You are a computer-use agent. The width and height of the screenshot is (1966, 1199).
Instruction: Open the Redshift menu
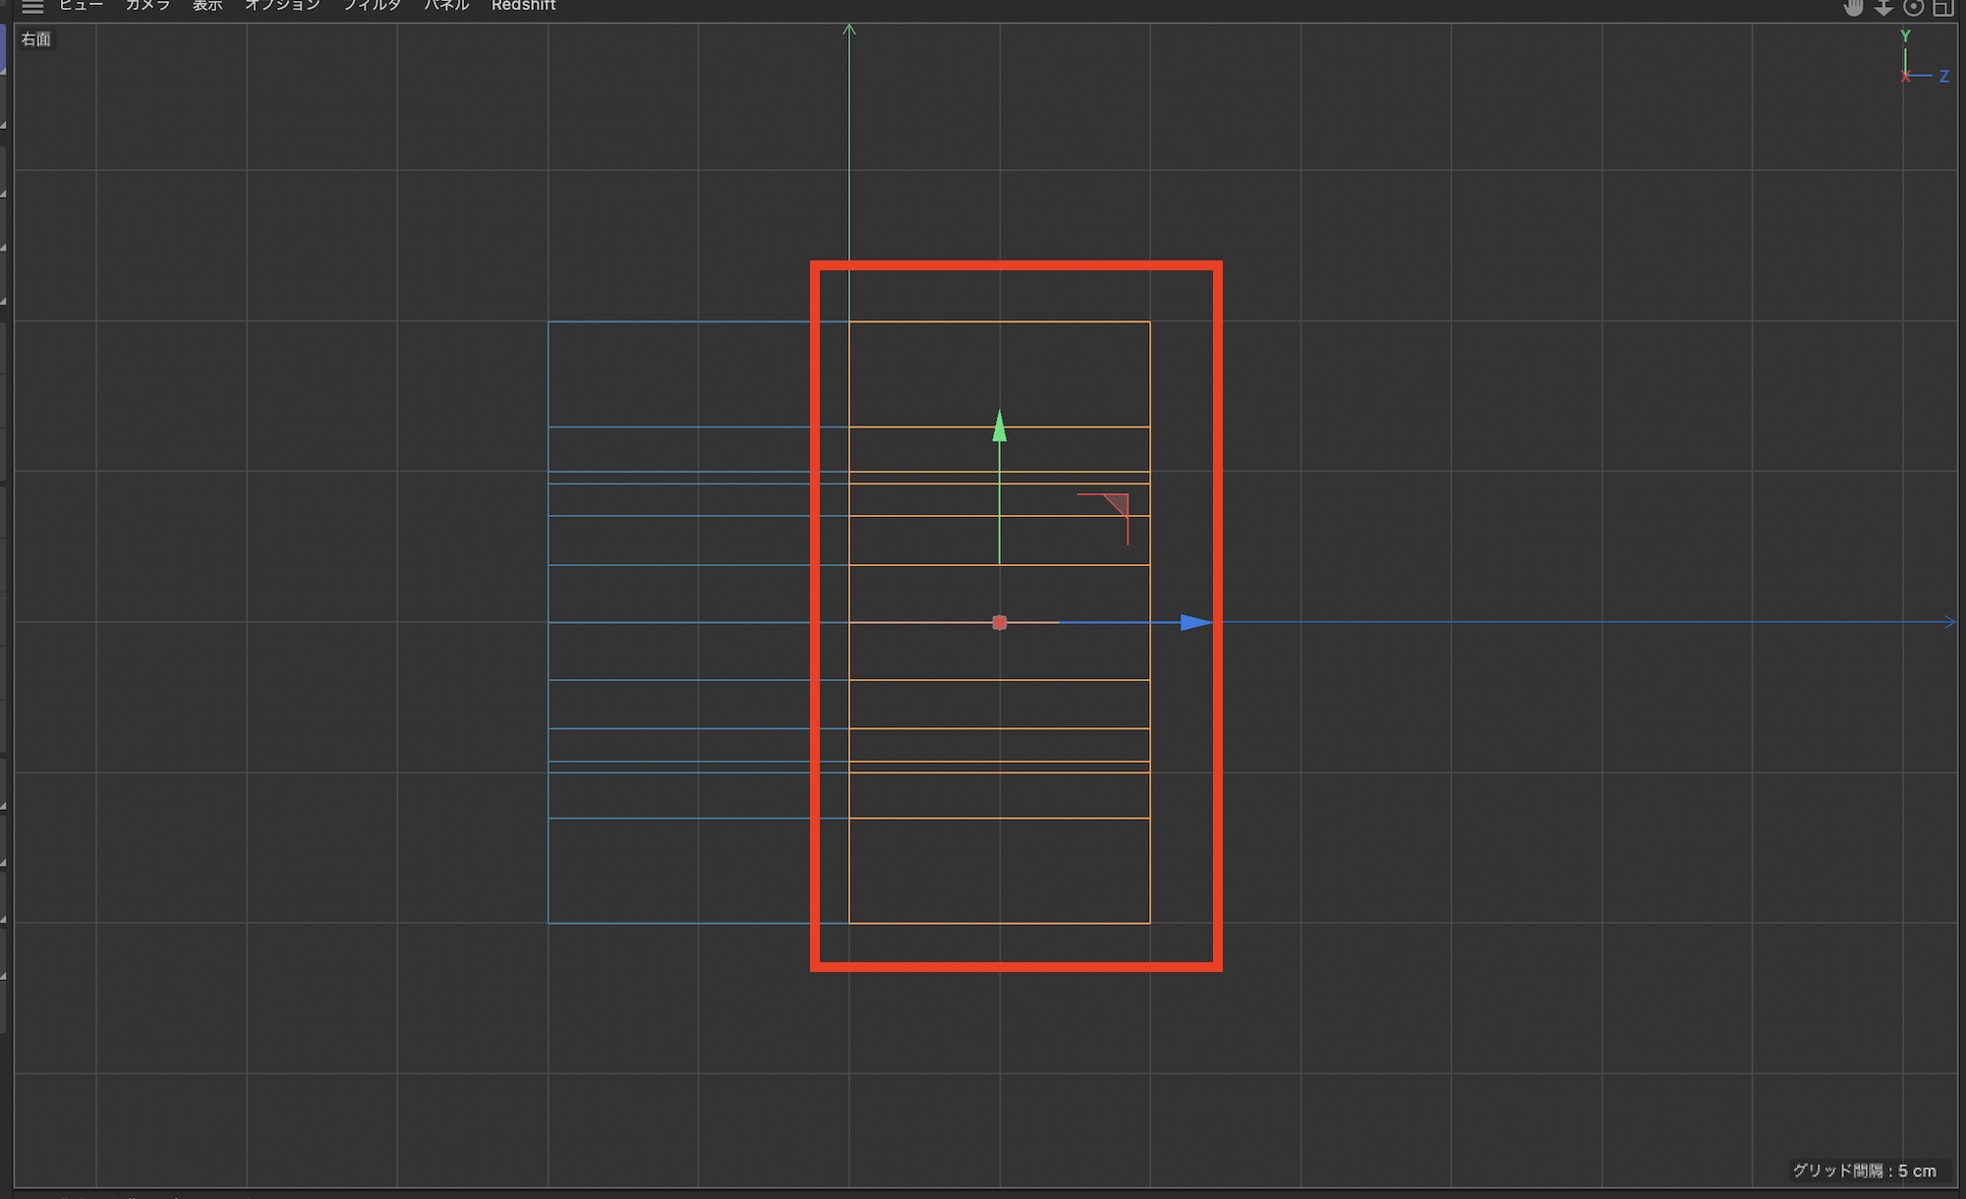tap(523, 6)
